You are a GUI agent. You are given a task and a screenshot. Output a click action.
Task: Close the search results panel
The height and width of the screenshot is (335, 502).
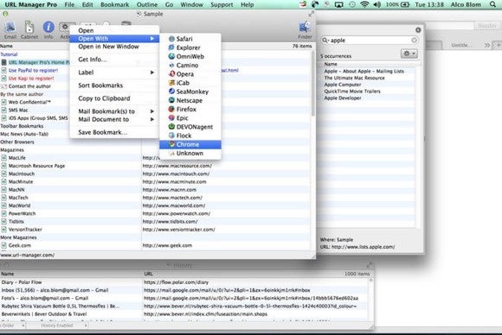click(418, 29)
